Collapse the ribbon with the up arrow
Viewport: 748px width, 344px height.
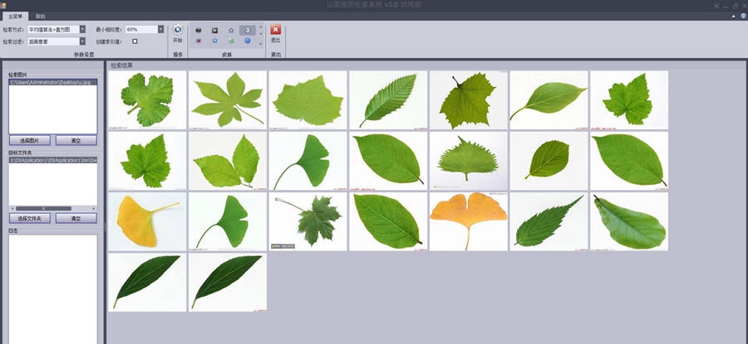[x=734, y=16]
